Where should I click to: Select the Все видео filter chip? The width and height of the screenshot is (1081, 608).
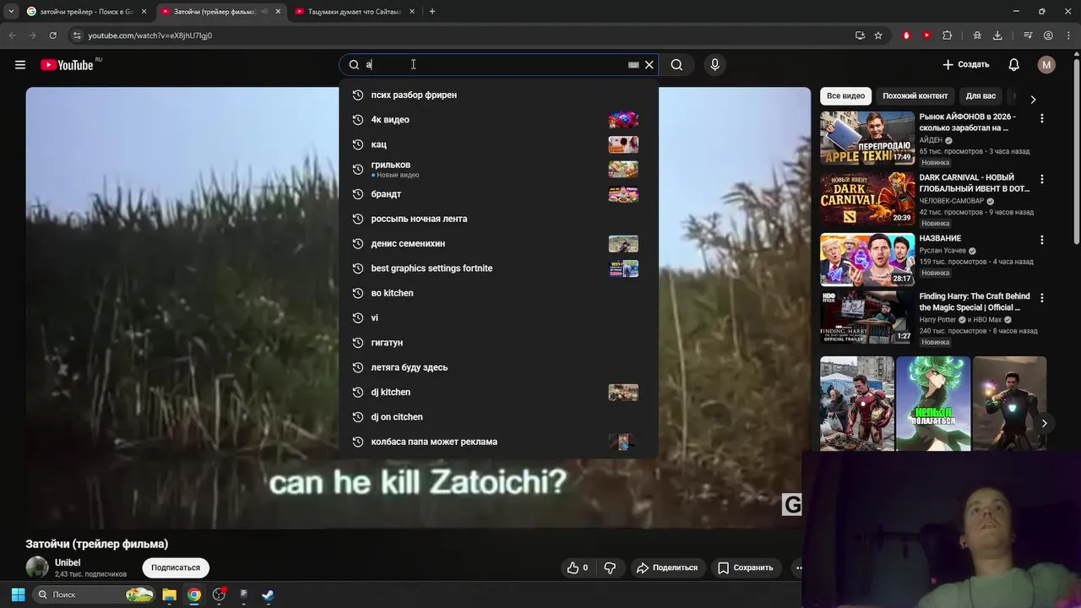[x=845, y=95]
